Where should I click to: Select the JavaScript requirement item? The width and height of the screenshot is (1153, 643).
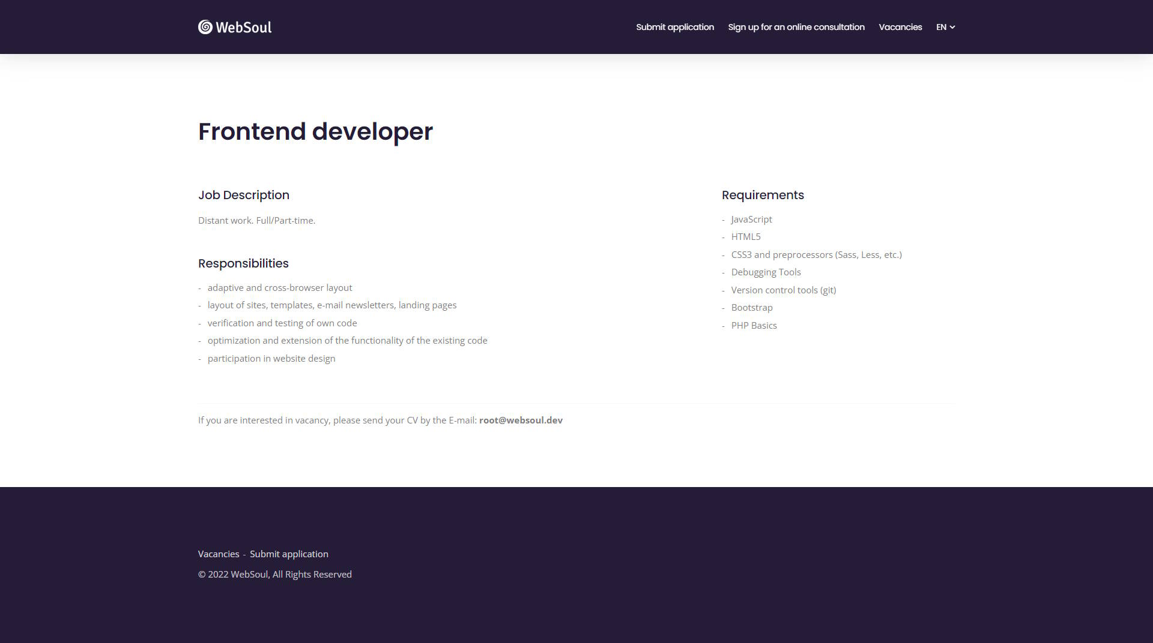pyautogui.click(x=751, y=219)
